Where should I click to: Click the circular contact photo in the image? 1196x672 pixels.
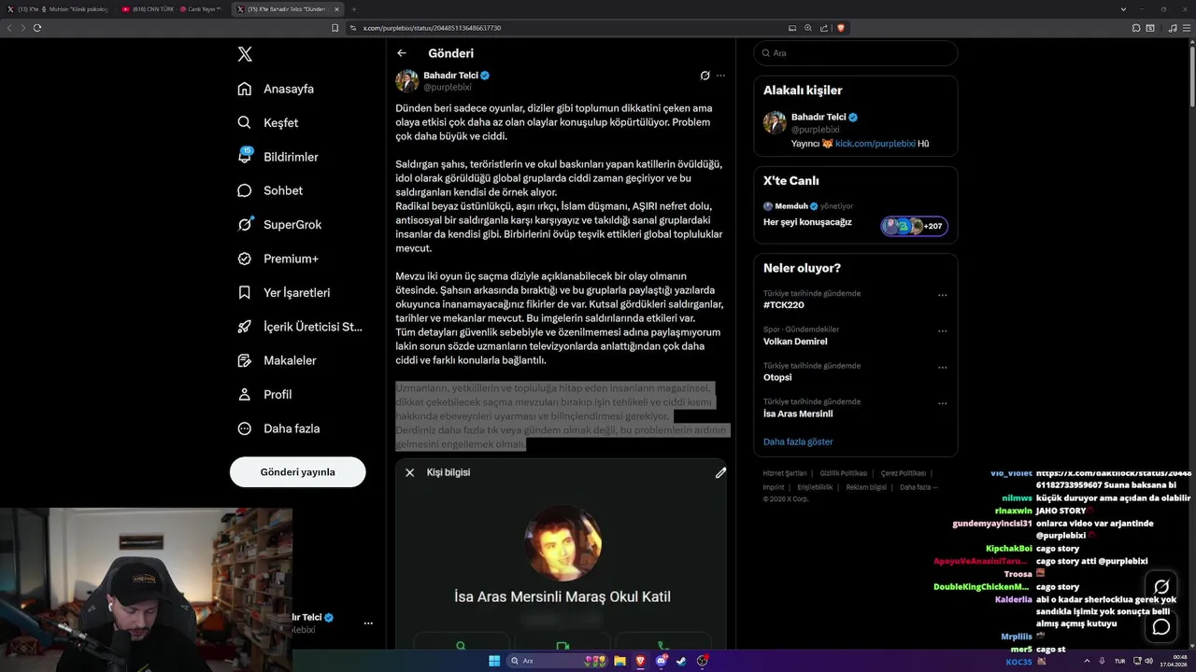point(562,544)
